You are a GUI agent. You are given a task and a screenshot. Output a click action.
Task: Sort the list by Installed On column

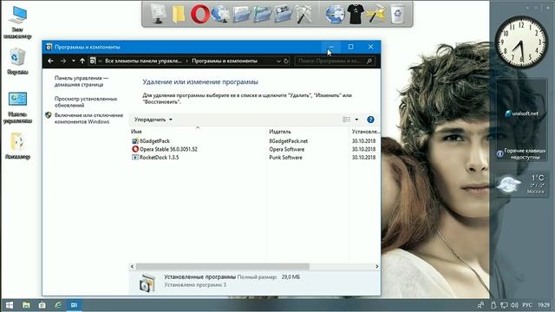click(365, 132)
